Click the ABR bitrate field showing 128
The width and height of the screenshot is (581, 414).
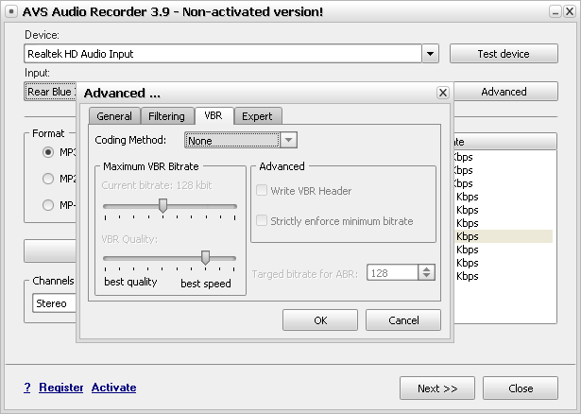[x=393, y=273]
